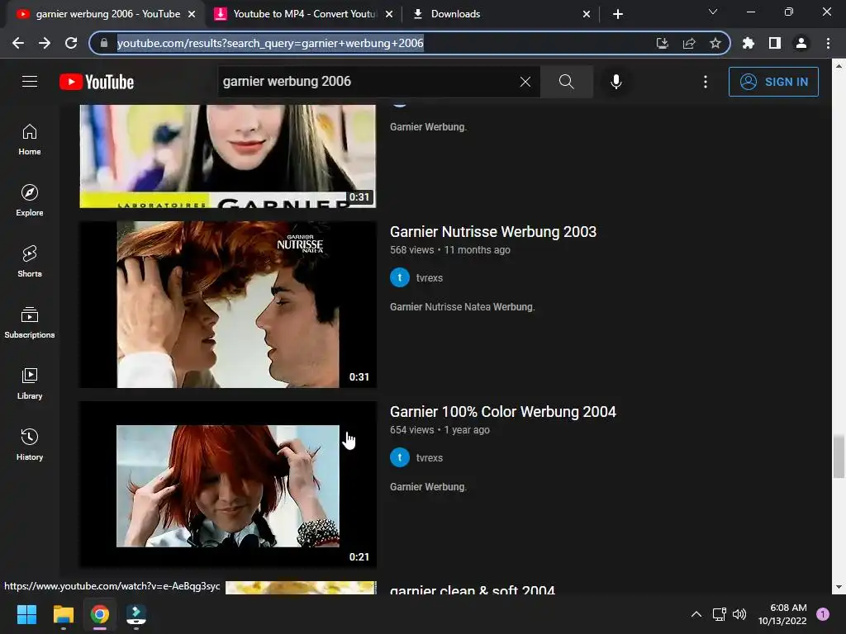
Task: View site information lock icon
Action: click(104, 43)
